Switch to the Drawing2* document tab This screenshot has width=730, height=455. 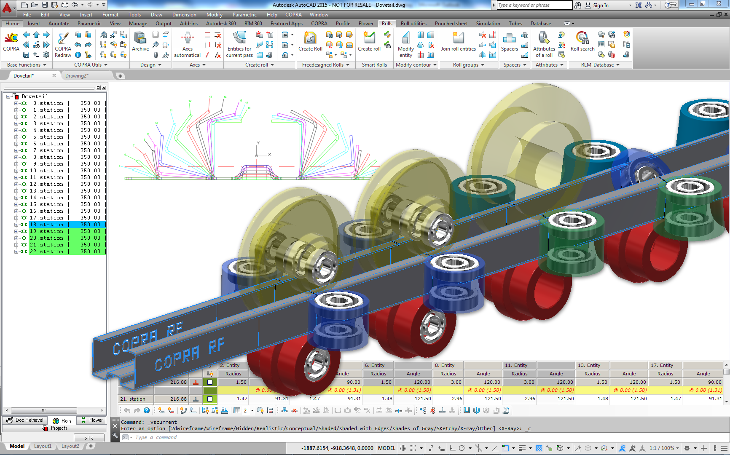pos(77,76)
